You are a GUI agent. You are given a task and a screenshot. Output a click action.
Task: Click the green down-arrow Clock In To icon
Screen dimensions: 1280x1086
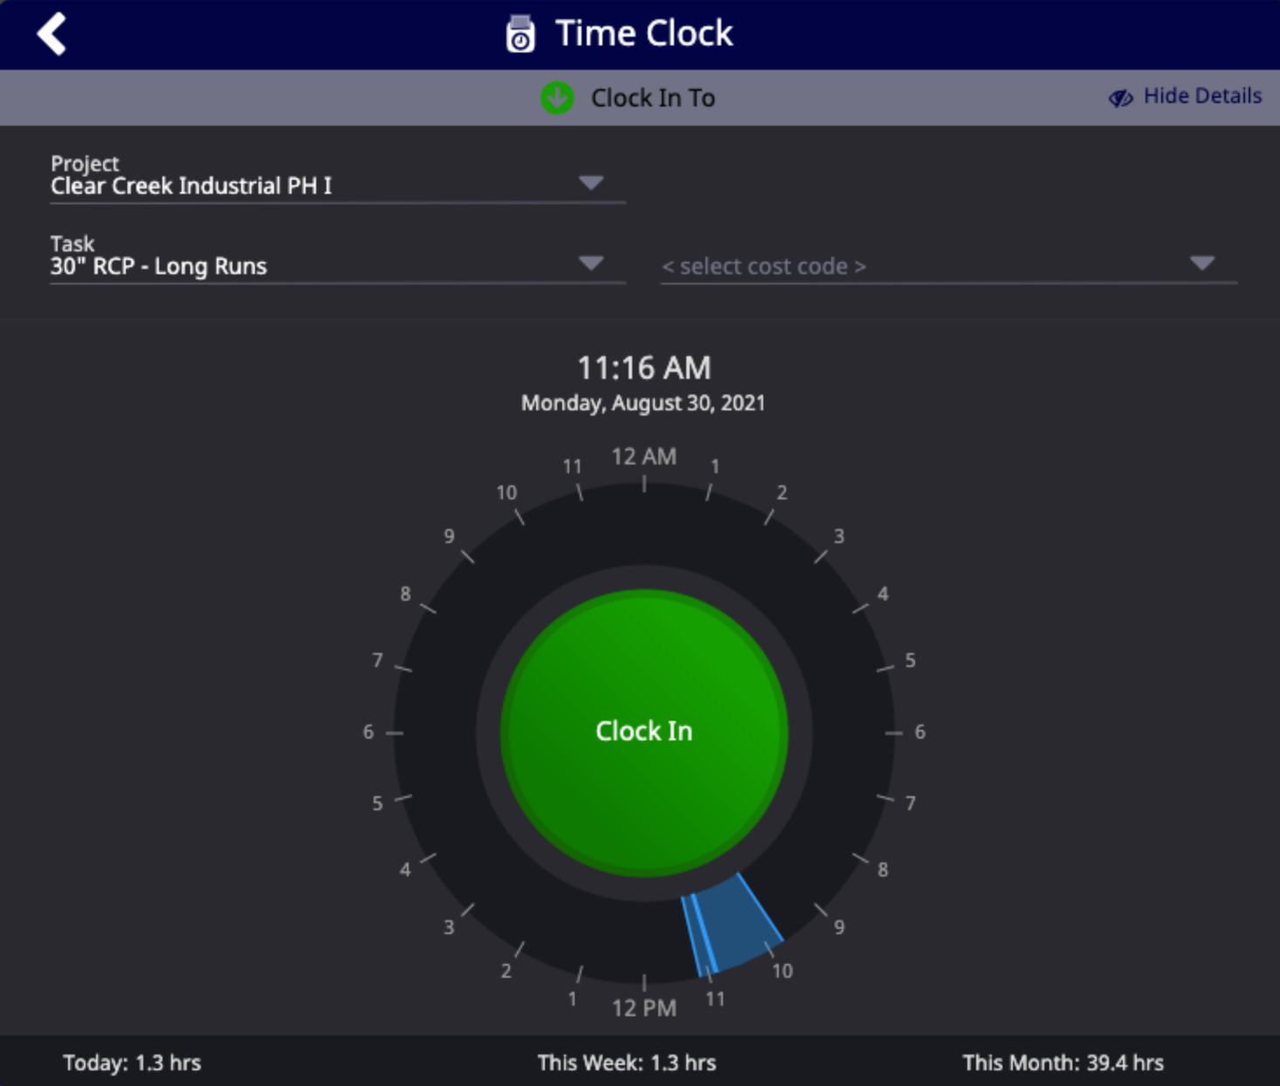coord(557,98)
